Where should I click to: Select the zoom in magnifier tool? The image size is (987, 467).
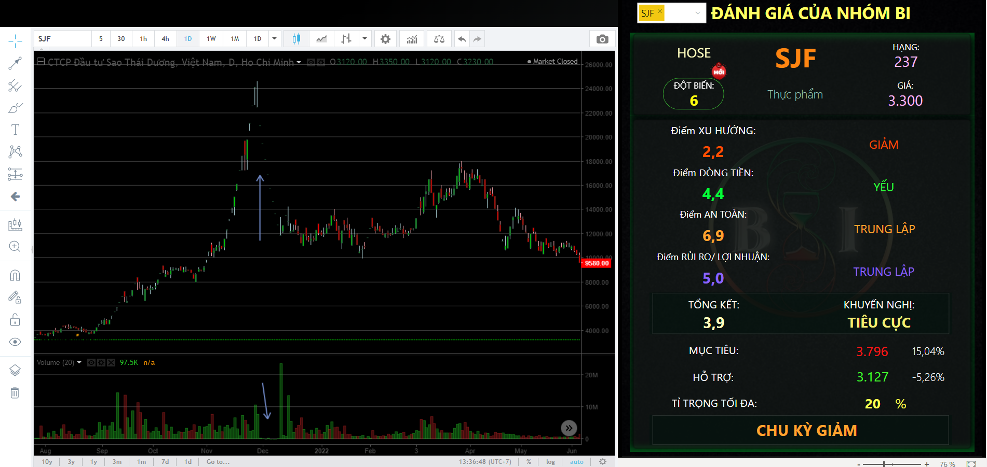(15, 247)
